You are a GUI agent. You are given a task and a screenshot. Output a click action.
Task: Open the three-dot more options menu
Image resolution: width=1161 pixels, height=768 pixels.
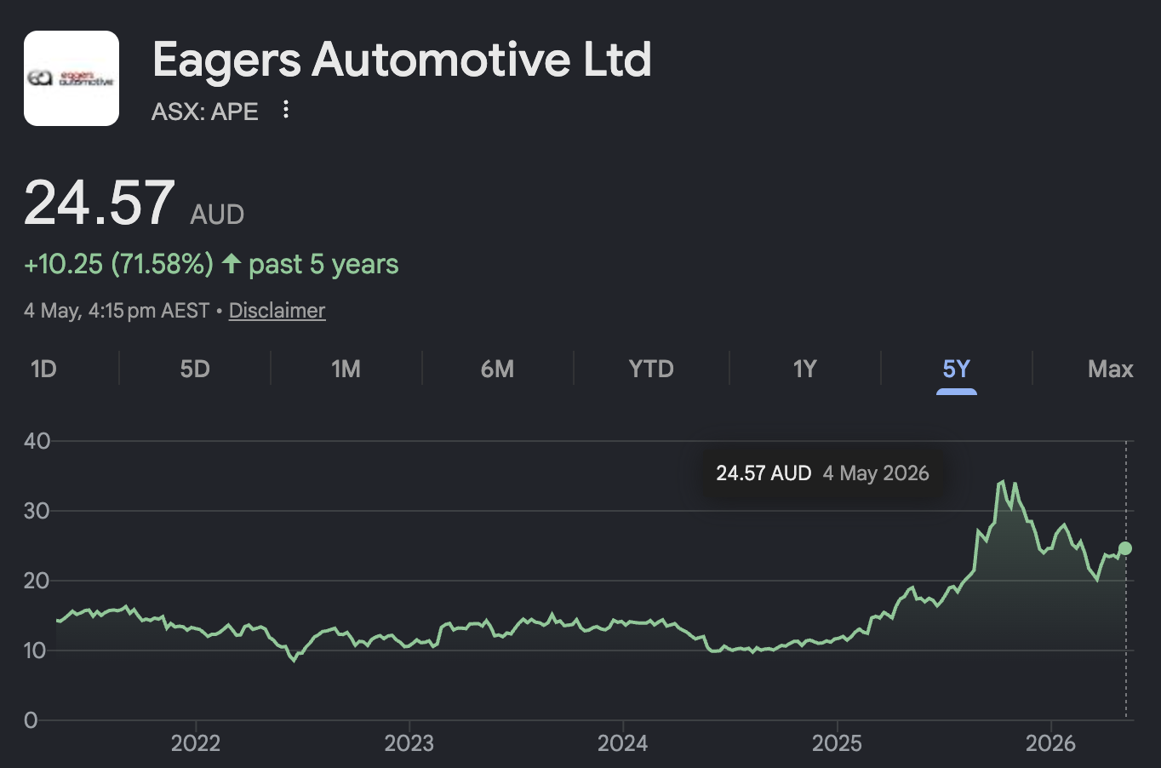click(x=286, y=110)
